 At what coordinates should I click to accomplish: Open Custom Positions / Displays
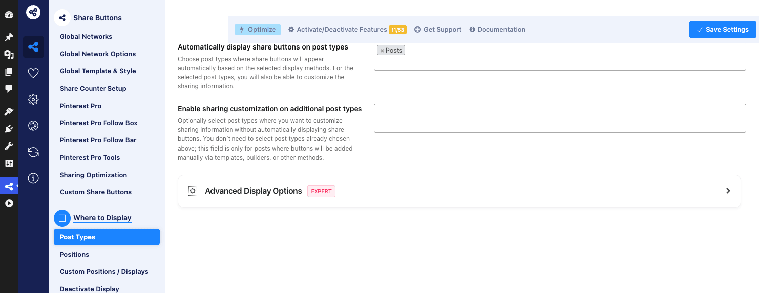pyautogui.click(x=104, y=271)
